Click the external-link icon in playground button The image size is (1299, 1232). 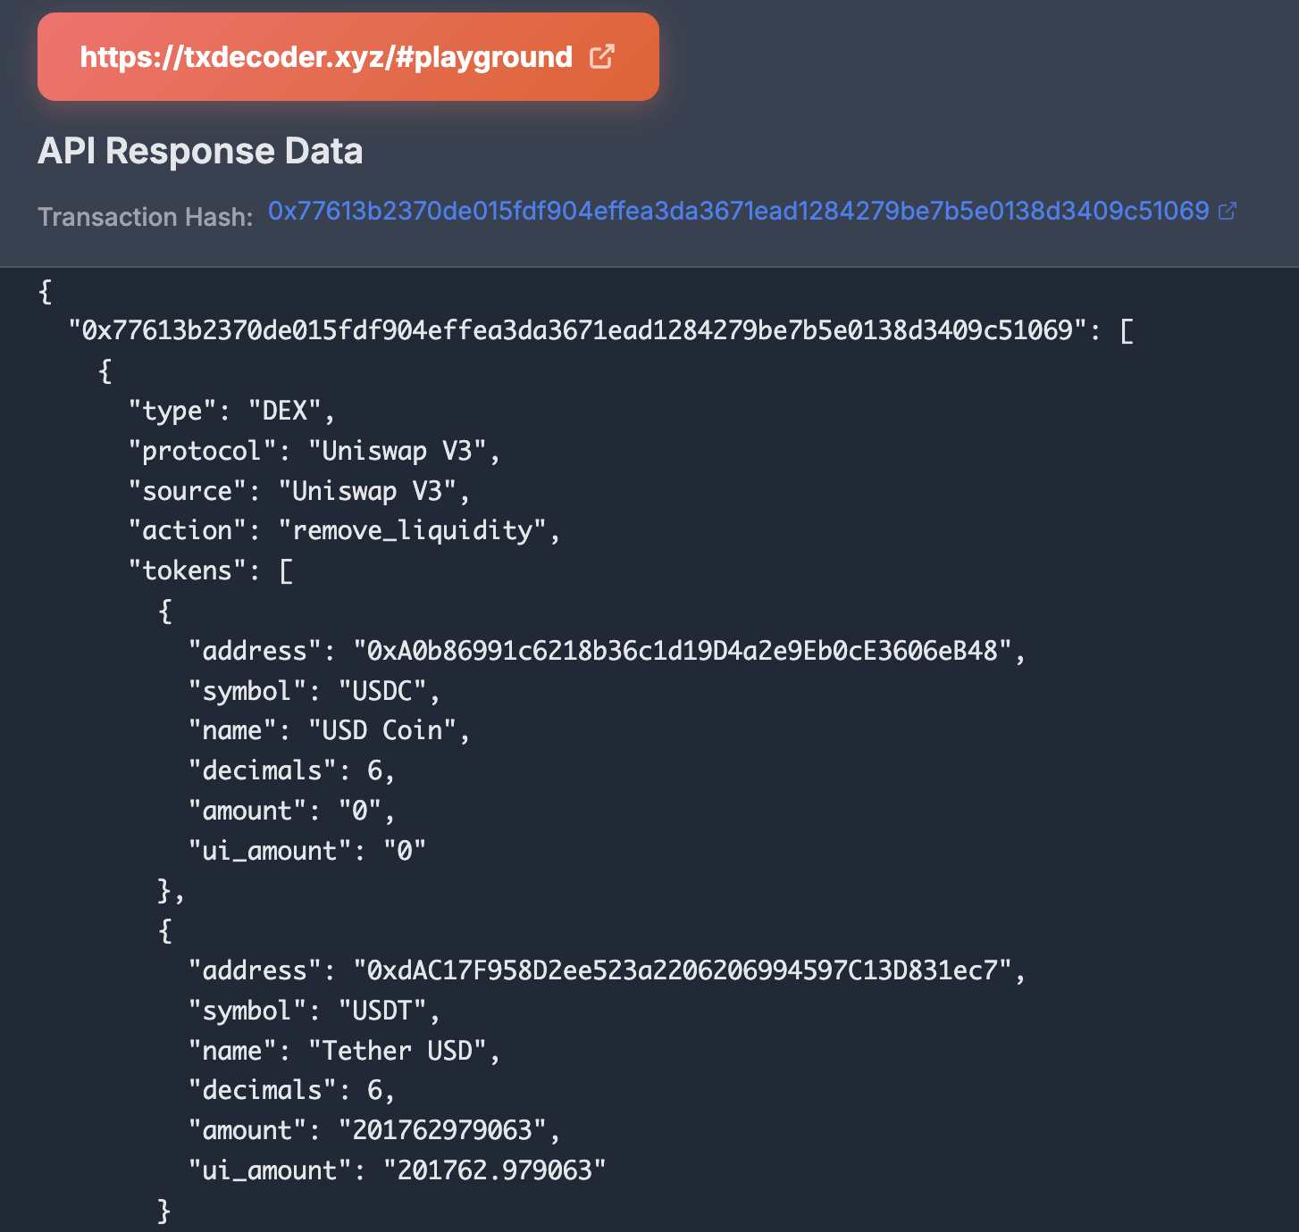pos(602,57)
